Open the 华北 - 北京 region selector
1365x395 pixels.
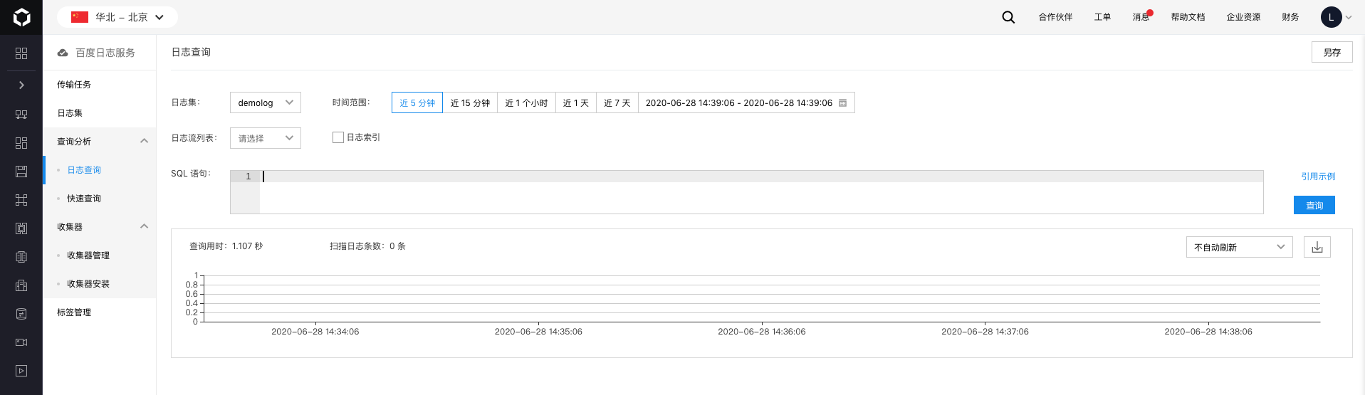tap(117, 17)
